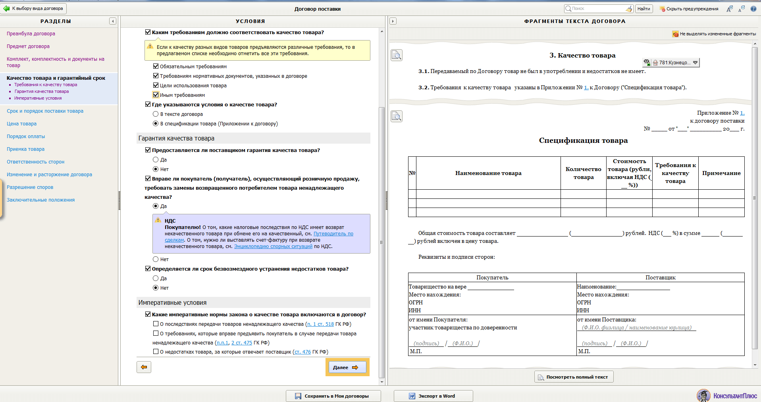
Task: Open fragment preview icon near Качество товара
Action: 397,55
